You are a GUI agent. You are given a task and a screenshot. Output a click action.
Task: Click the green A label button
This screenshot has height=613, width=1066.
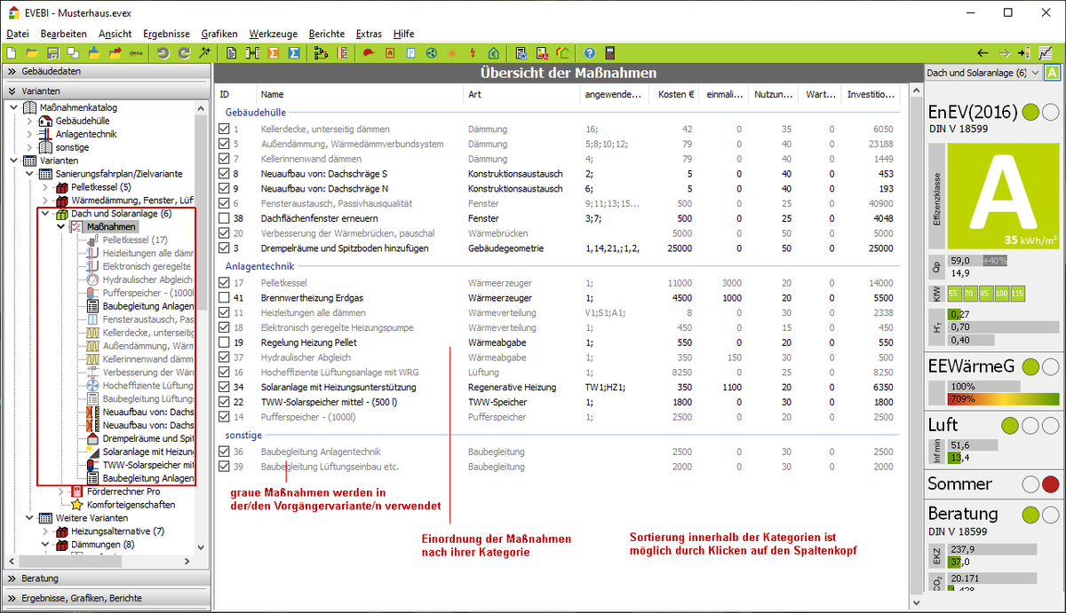tap(1053, 73)
